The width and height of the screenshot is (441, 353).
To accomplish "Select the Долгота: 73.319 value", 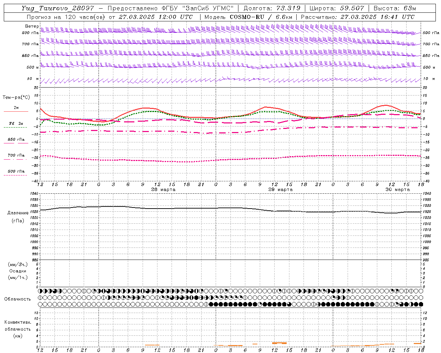I will (272, 8).
